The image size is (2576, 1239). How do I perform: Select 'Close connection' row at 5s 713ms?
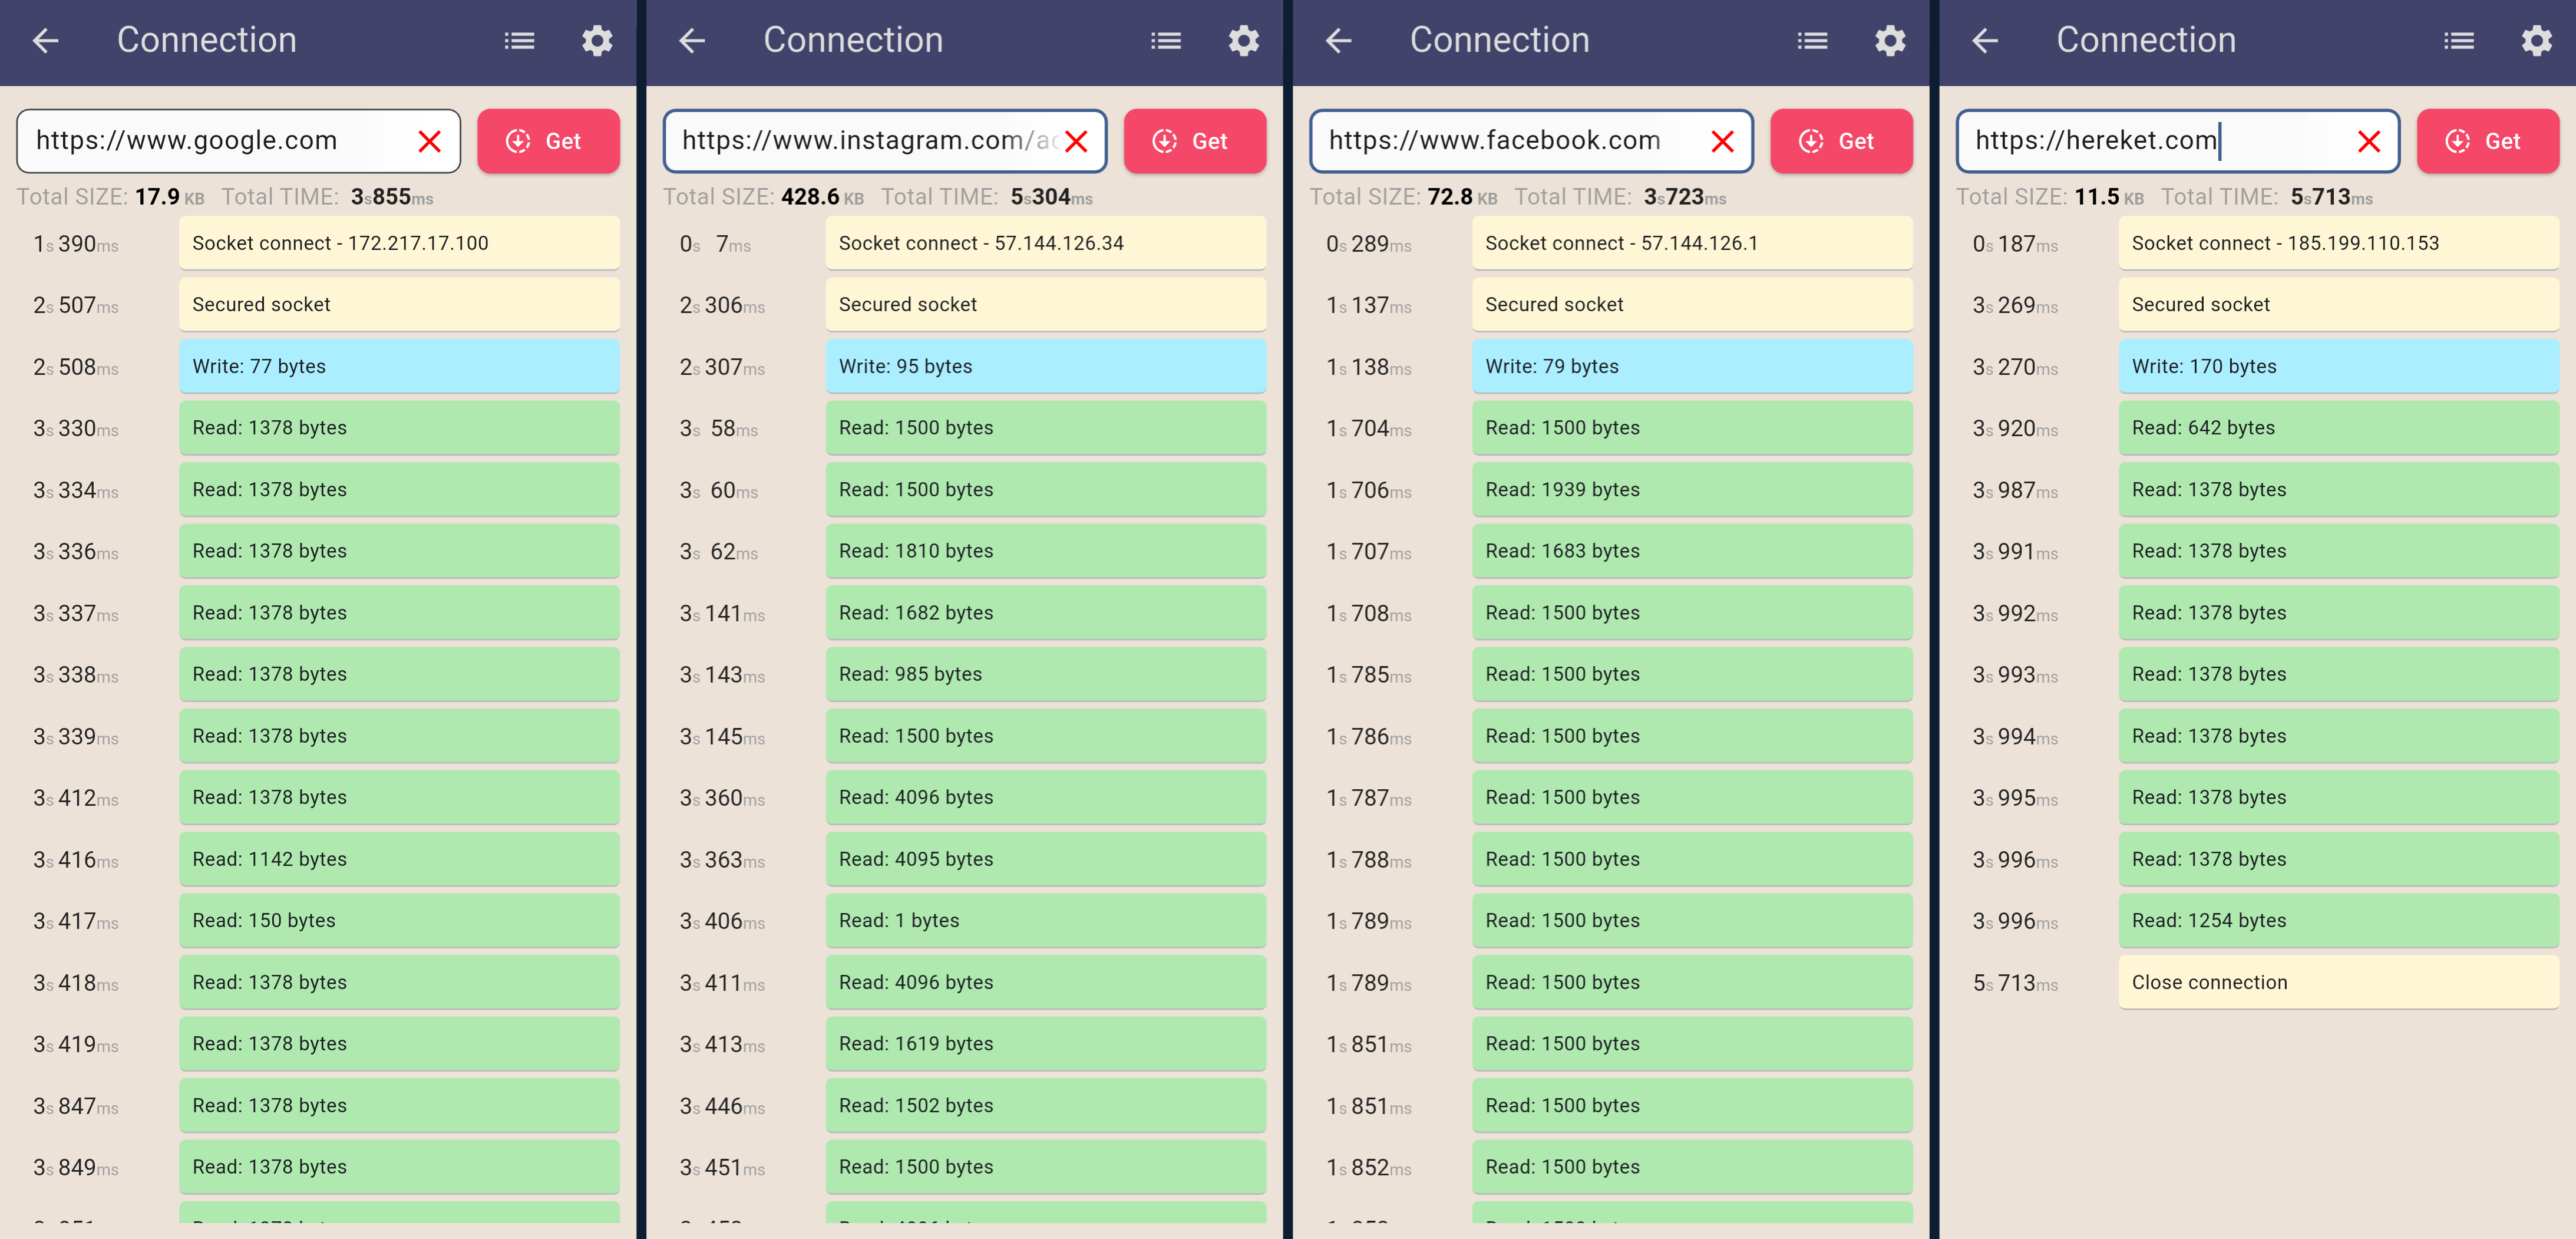click(x=2338, y=982)
